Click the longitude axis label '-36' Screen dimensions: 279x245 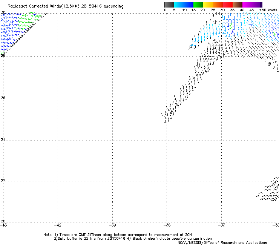167,225
